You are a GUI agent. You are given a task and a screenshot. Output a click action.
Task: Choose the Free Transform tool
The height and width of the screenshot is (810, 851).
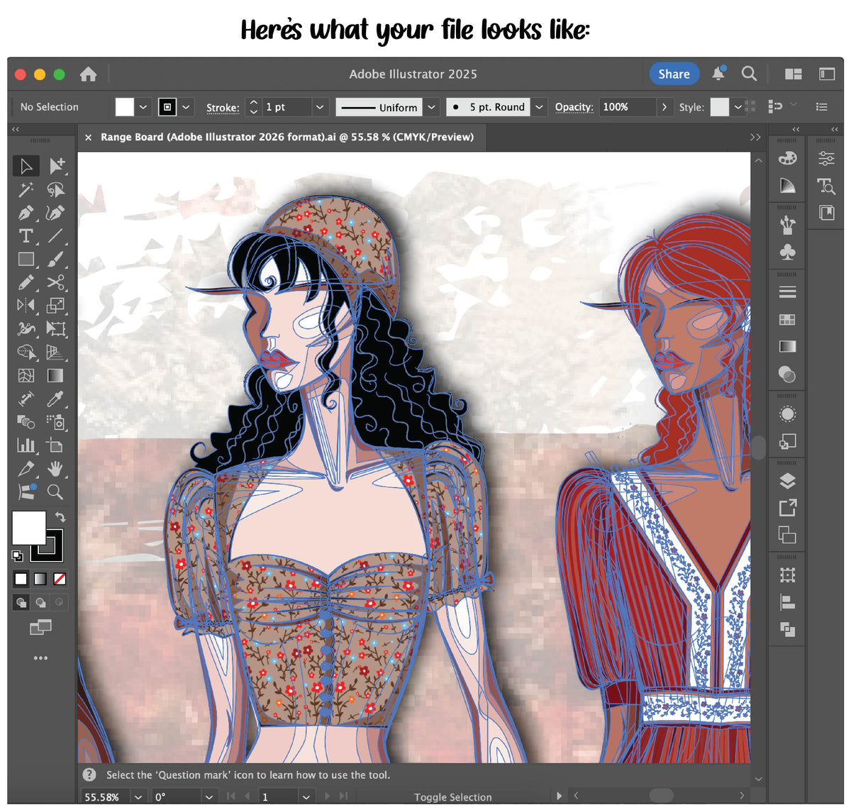tap(55, 328)
